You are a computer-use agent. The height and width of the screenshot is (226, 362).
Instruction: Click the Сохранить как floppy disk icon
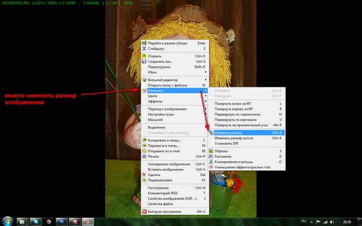click(x=144, y=61)
